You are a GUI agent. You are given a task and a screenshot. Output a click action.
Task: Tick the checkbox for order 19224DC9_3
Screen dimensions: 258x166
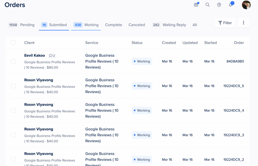pos(13,135)
